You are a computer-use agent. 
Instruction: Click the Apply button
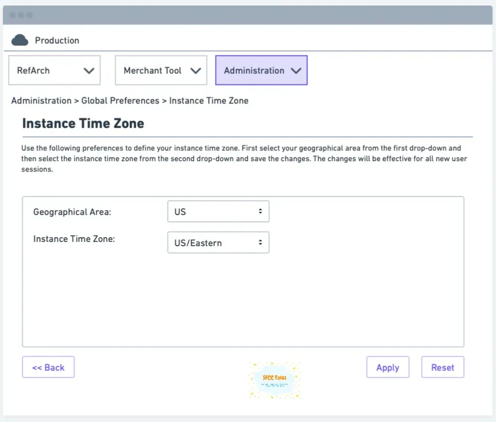(x=388, y=367)
